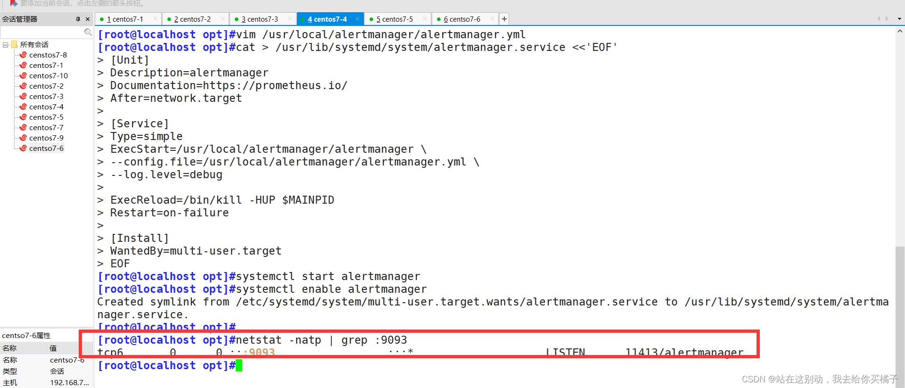Viewport: 905px width, 388px height.
Task: Open session centos7-10 in tree
Action: pyautogui.click(x=48, y=75)
